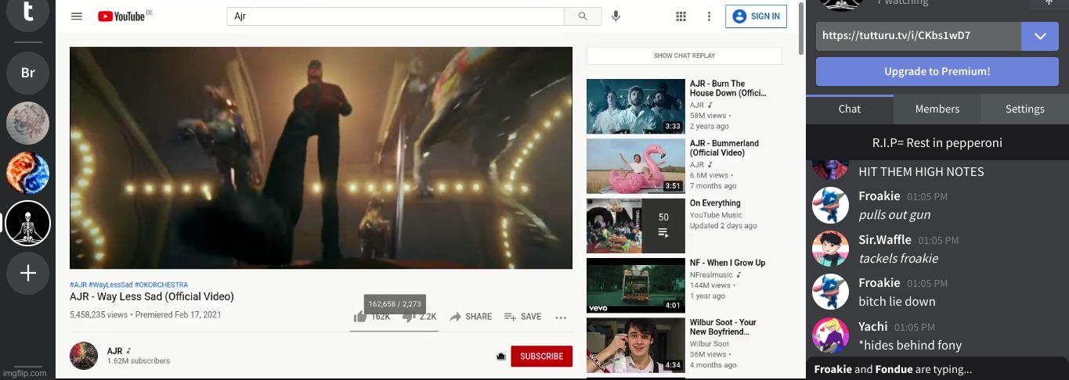This screenshot has width=1069, height=380.
Task: Click the AJR - Burn The House Down title
Action: [728, 88]
